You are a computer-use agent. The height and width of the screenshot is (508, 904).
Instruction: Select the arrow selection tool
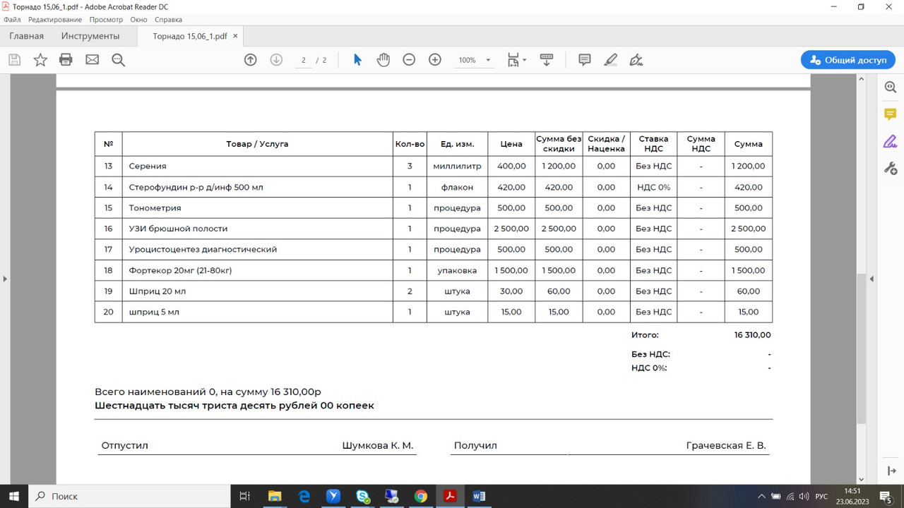click(357, 60)
